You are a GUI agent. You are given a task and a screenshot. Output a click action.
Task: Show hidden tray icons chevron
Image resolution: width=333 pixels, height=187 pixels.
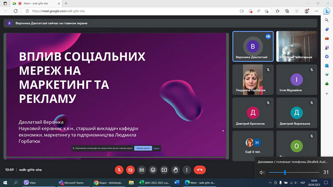[270, 183]
